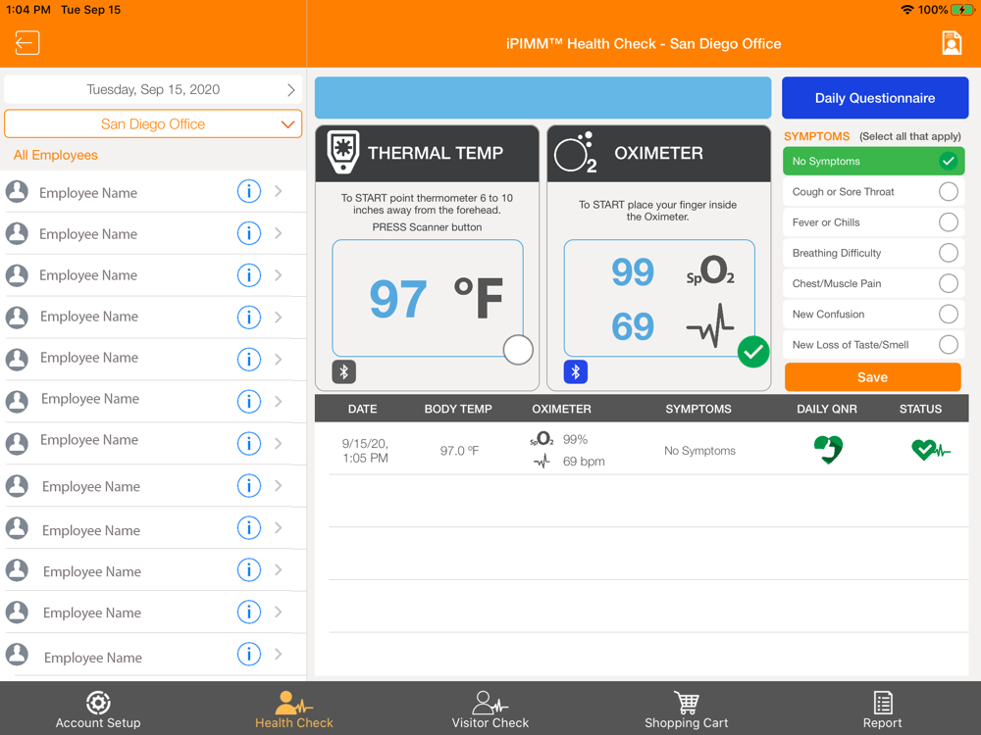
Task: Tap the last employee avatar icon
Action: tap(17, 655)
